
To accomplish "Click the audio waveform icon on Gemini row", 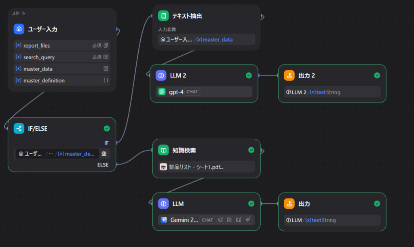I will point(247,220).
